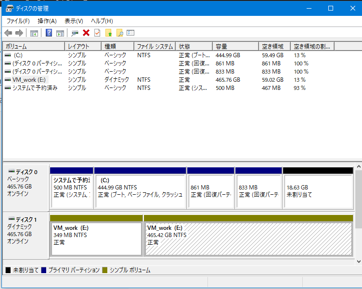This screenshot has height=289, width=362.
Task: Open the view settings checklist icon
Action: (x=130, y=33)
